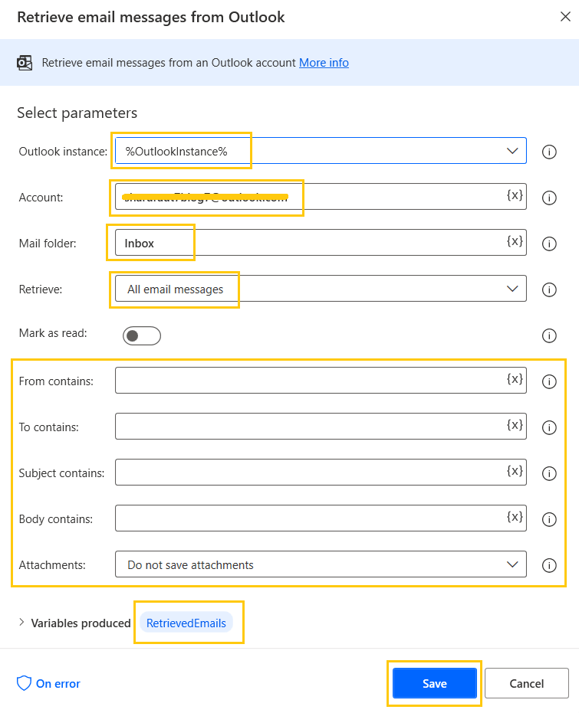Open the Attachments dropdown

coord(512,565)
